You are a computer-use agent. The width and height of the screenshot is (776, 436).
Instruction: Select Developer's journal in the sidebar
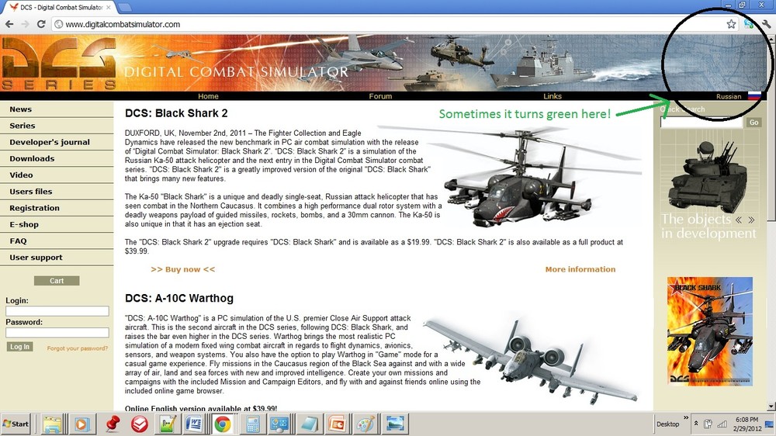pos(50,142)
